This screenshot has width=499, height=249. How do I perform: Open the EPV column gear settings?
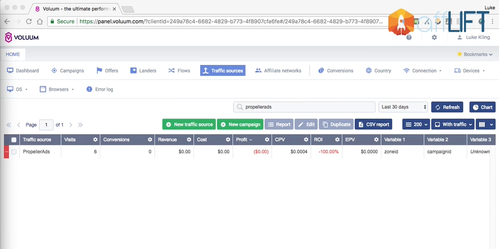point(376,140)
